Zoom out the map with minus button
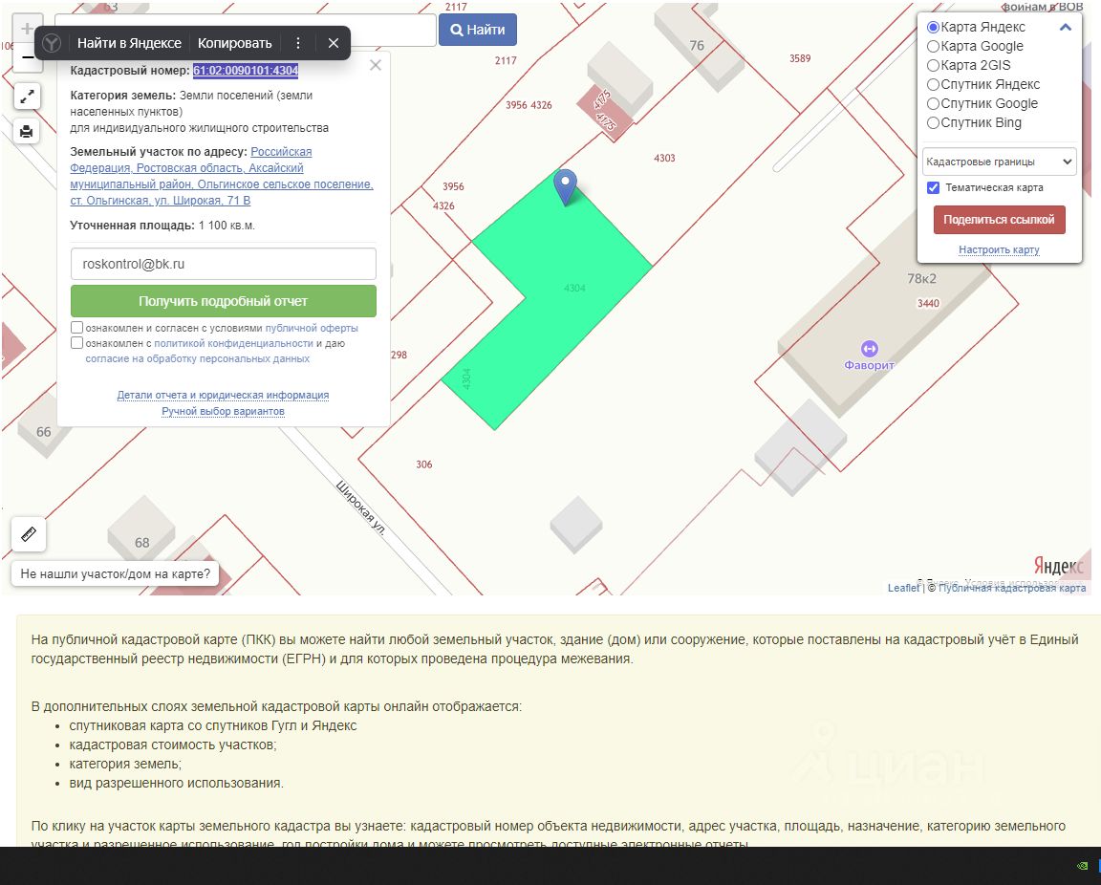This screenshot has width=1101, height=885. click(28, 57)
